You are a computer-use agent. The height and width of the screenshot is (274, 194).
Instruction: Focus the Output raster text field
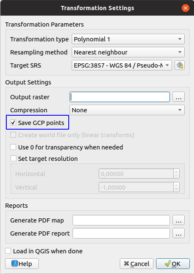[x=120, y=97]
